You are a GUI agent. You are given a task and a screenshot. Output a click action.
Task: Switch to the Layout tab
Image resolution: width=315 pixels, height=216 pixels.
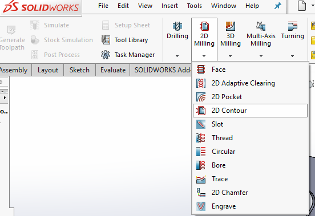[x=48, y=70]
